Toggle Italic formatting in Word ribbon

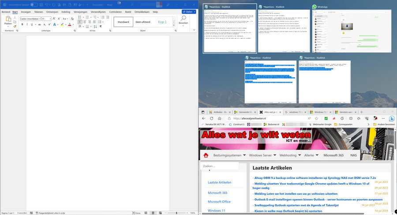[27, 25]
